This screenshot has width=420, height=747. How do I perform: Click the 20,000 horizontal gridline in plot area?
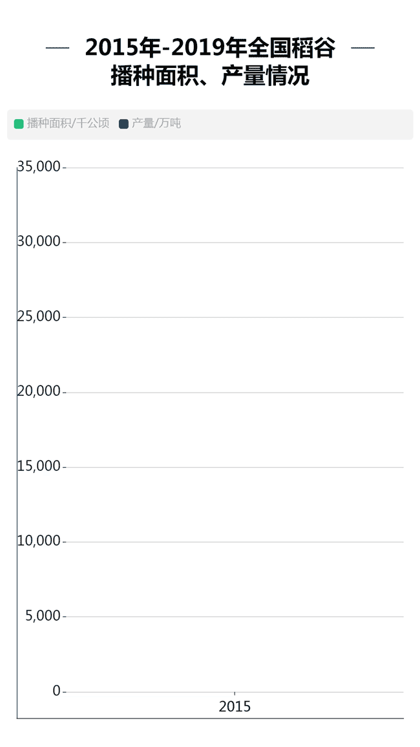click(x=258, y=392)
